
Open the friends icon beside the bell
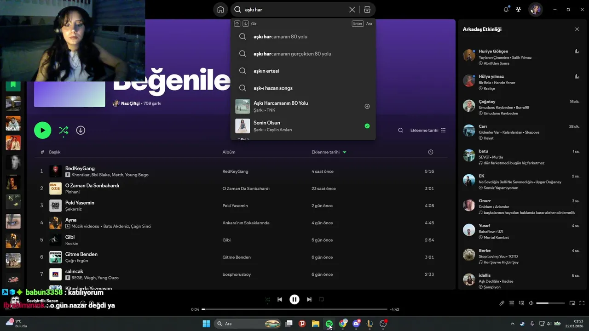(519, 9)
